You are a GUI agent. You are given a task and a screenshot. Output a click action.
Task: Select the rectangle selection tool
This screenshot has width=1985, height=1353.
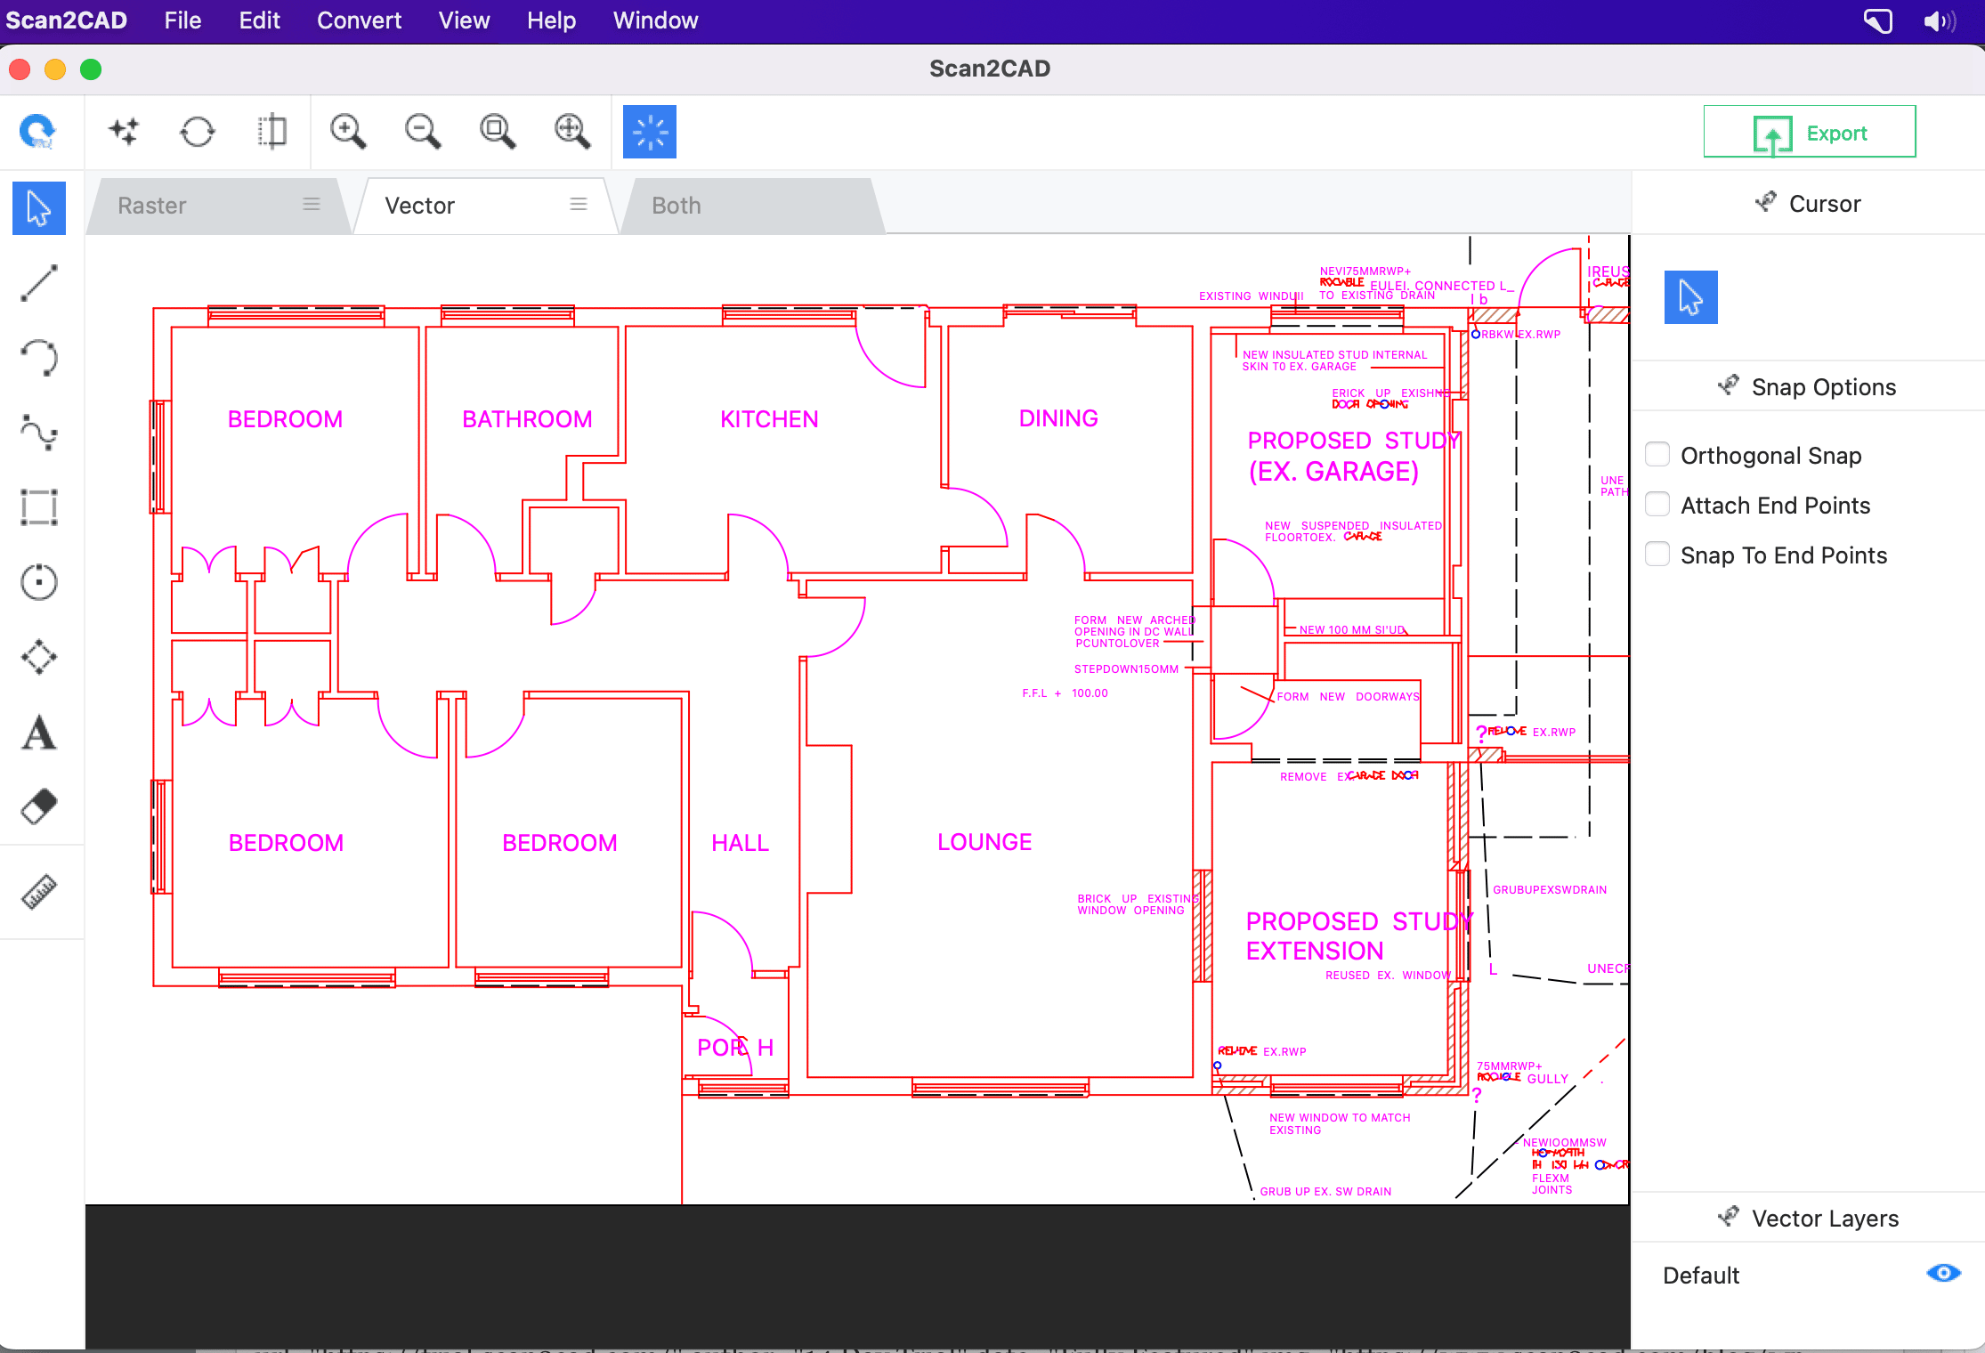(39, 507)
